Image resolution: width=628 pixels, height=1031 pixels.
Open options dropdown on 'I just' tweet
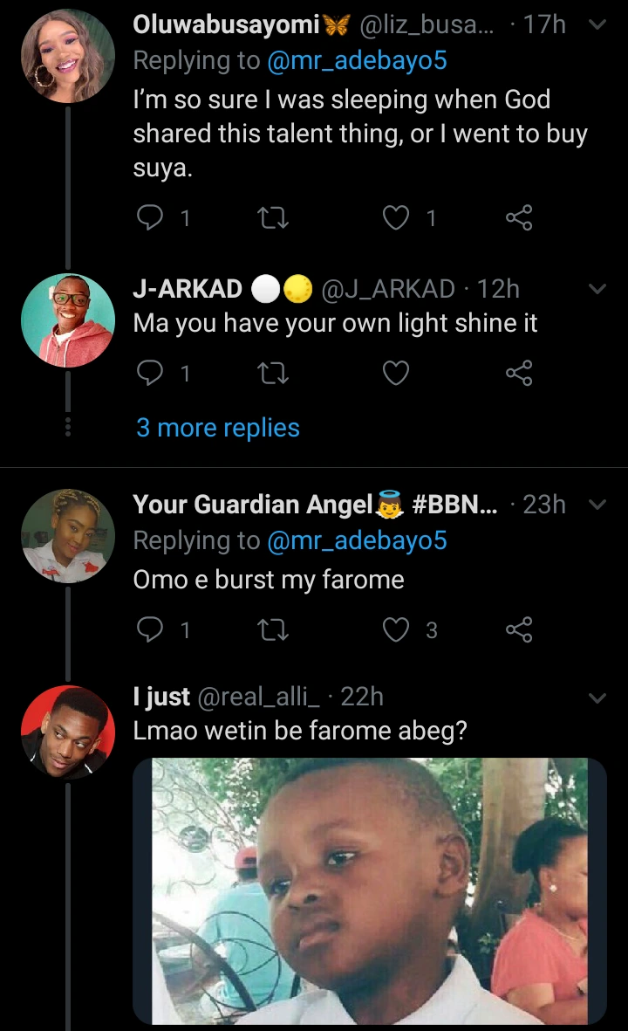597,698
